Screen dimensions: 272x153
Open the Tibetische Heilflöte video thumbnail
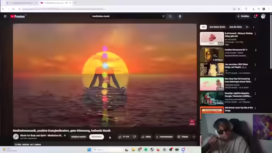pyautogui.click(x=212, y=99)
